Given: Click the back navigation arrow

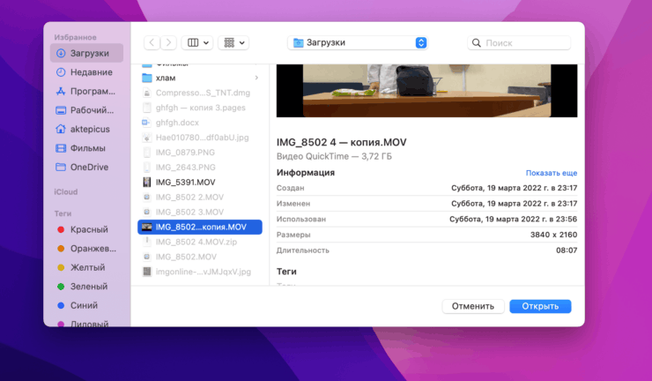Looking at the screenshot, I should [x=151, y=42].
